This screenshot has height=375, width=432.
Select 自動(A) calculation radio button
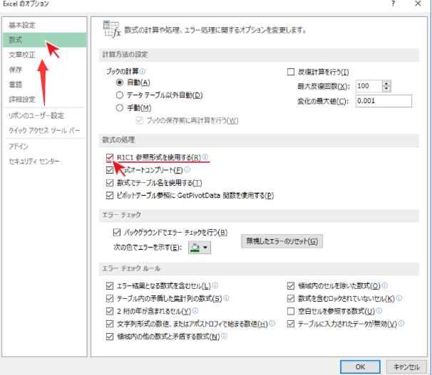tap(119, 83)
